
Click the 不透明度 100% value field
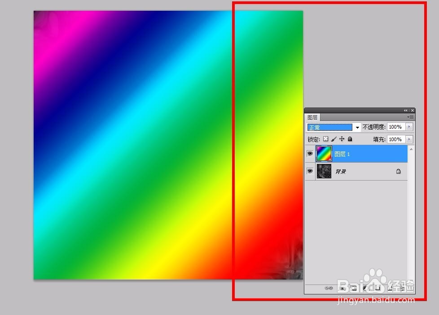396,127
